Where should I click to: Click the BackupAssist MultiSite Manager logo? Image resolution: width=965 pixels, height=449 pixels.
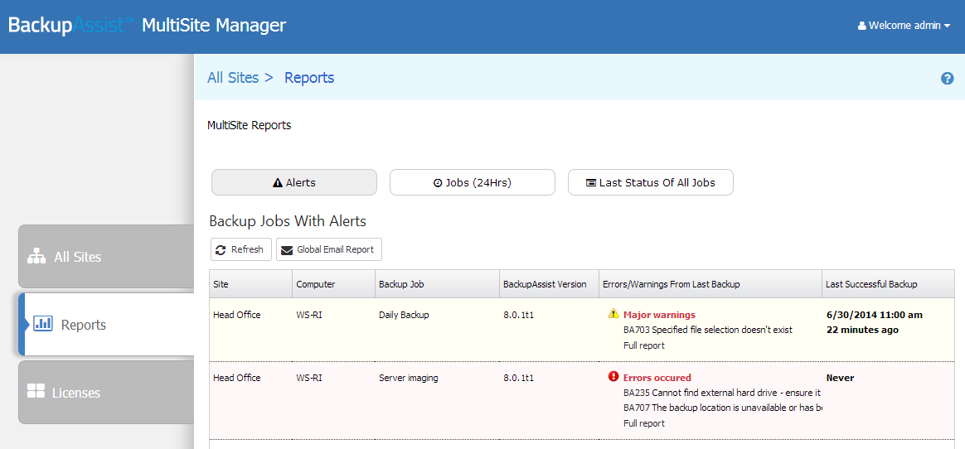pos(147,26)
